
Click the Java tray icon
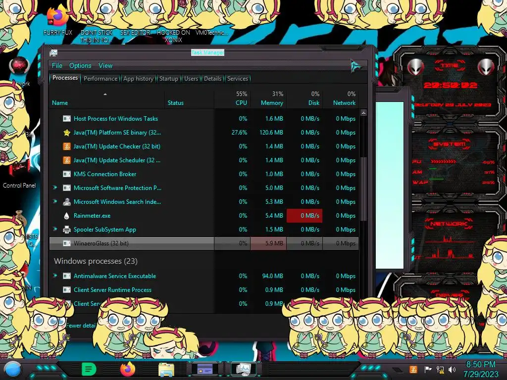point(413,369)
